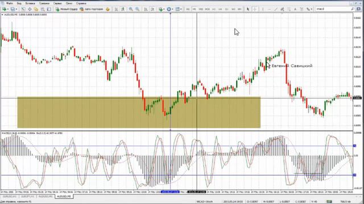Select the M1 timeframe button
364x204 pixels.
[188, 9]
